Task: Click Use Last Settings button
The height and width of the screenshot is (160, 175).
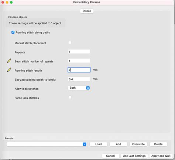Action: pyautogui.click(x=134, y=156)
